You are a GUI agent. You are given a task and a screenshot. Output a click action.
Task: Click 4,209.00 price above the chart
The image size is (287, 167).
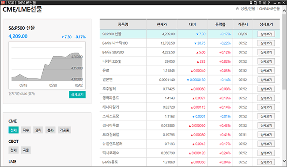click(x=18, y=36)
